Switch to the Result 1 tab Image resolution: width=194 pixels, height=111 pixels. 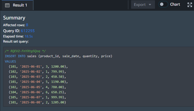[17, 5]
